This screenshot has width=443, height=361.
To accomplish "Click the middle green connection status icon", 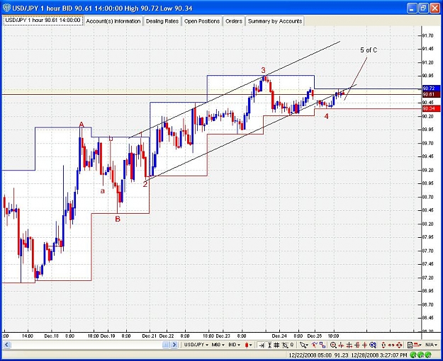I will 421,355.
